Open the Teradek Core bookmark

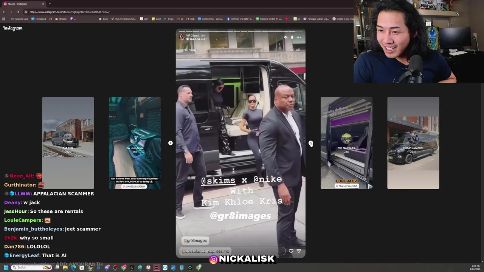pos(20,19)
